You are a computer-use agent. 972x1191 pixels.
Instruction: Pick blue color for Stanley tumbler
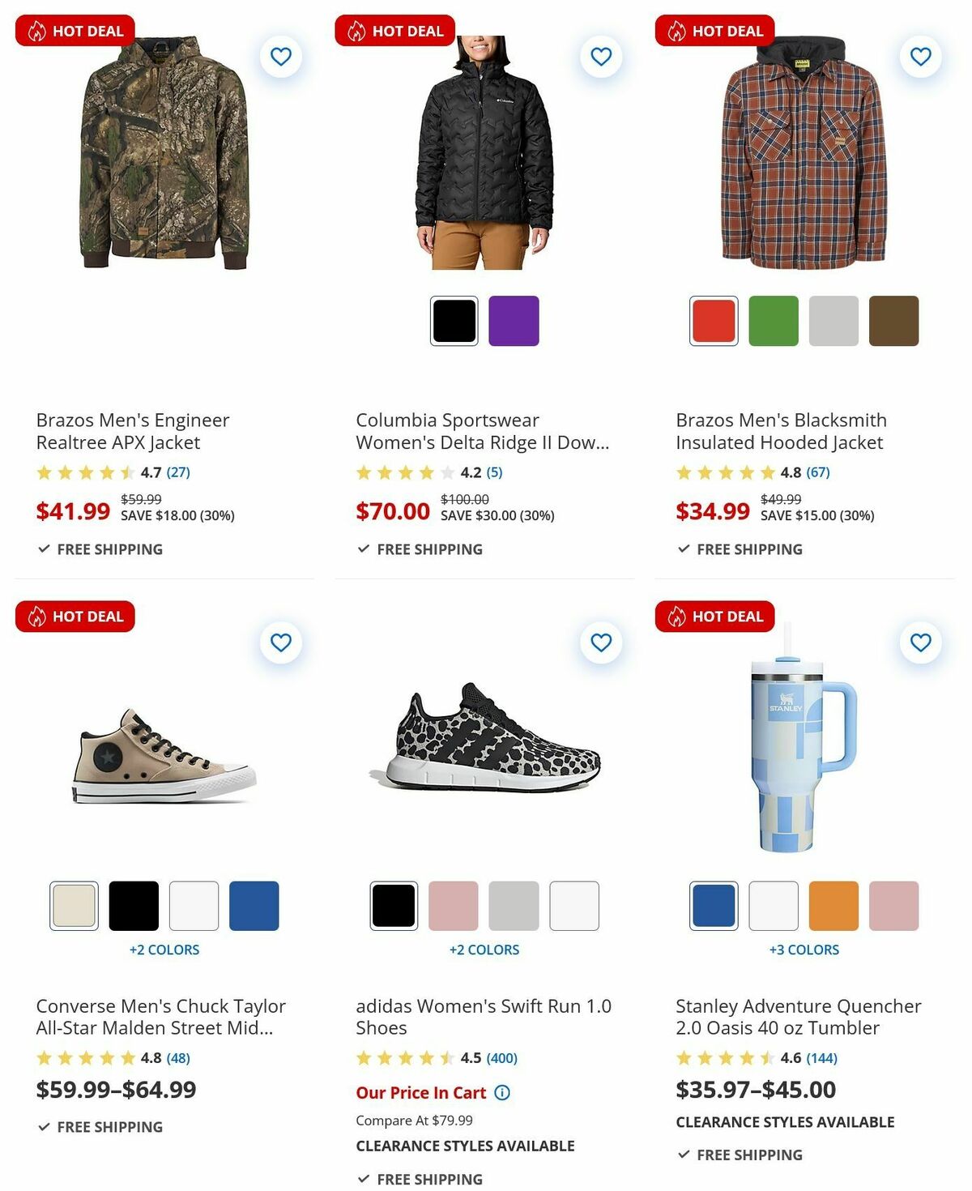(x=713, y=907)
